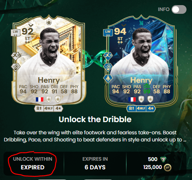Image resolution: width=192 pixels, height=180 pixels.
Task: Click the French flag on the 92 Henry card
Action: click(39, 99)
